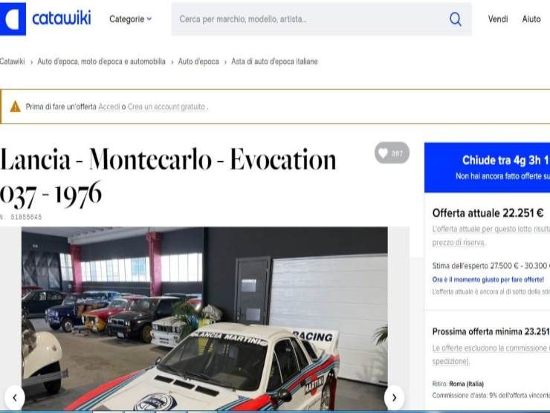This screenshot has height=413, width=550.
Task: Click the Accedi login link
Action: pos(109,106)
